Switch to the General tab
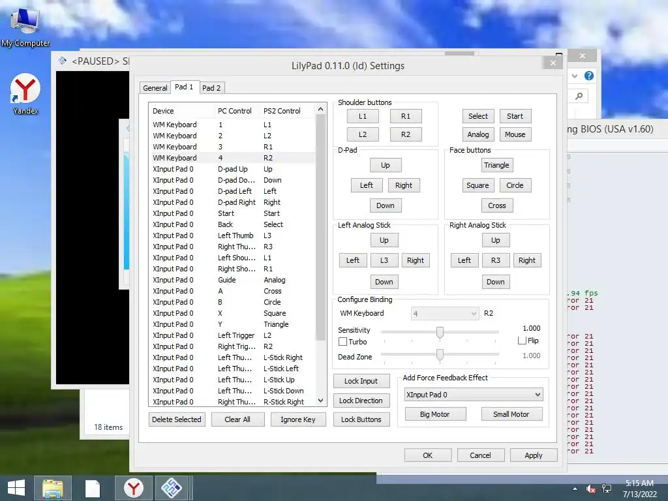 pyautogui.click(x=155, y=88)
